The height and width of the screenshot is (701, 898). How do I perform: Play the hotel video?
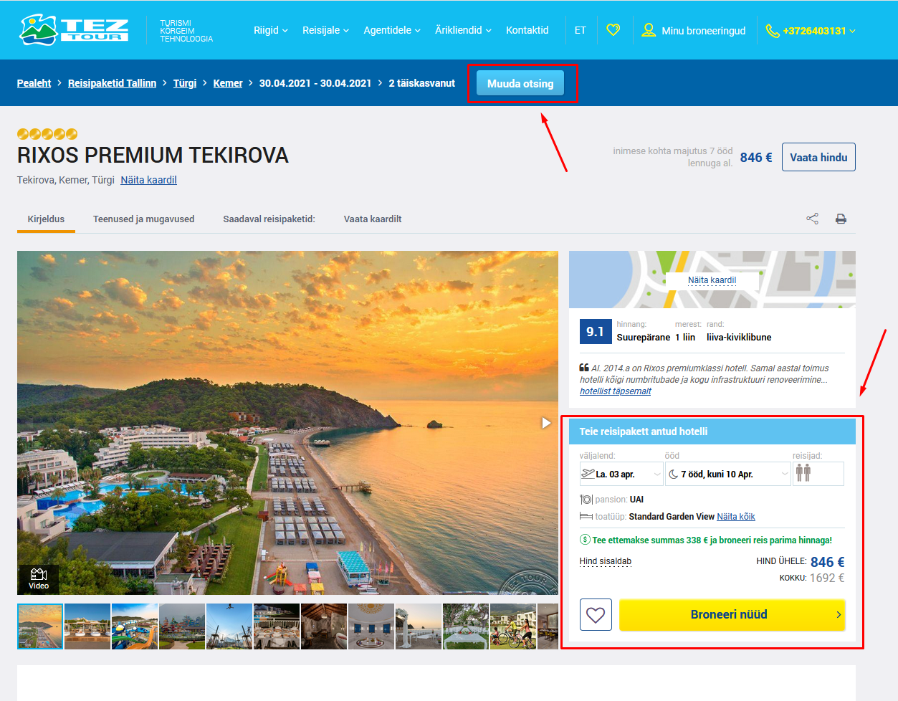click(39, 579)
